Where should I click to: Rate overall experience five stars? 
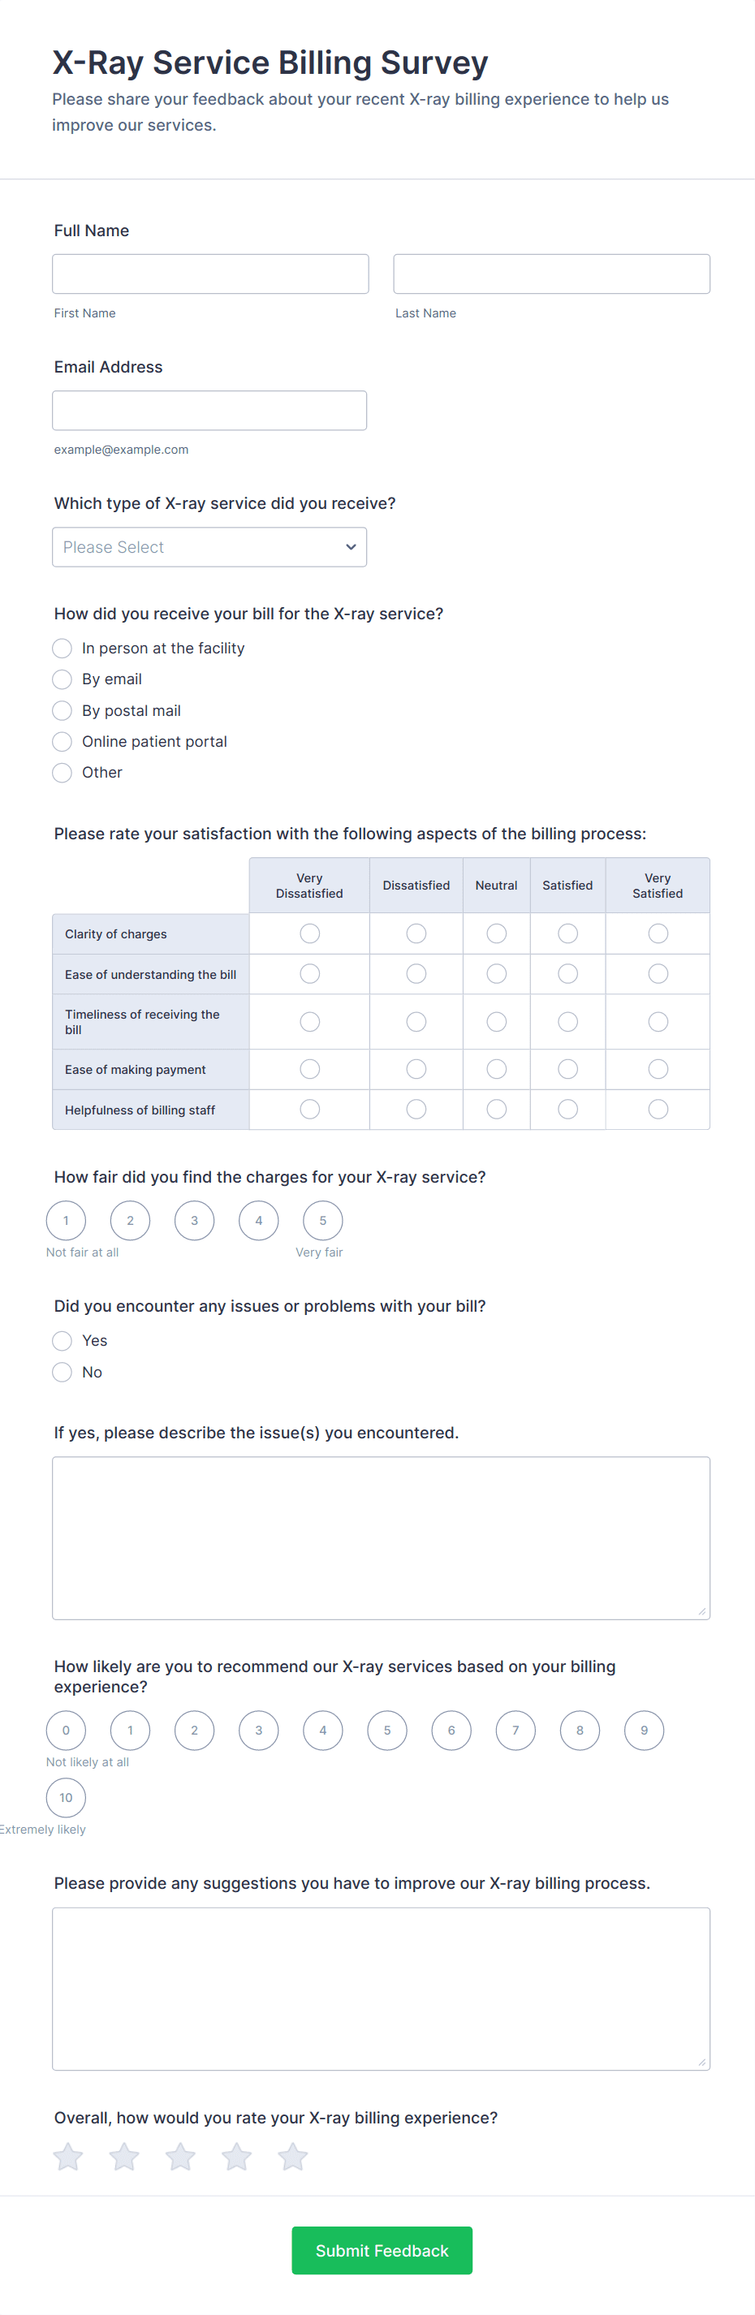(293, 2156)
